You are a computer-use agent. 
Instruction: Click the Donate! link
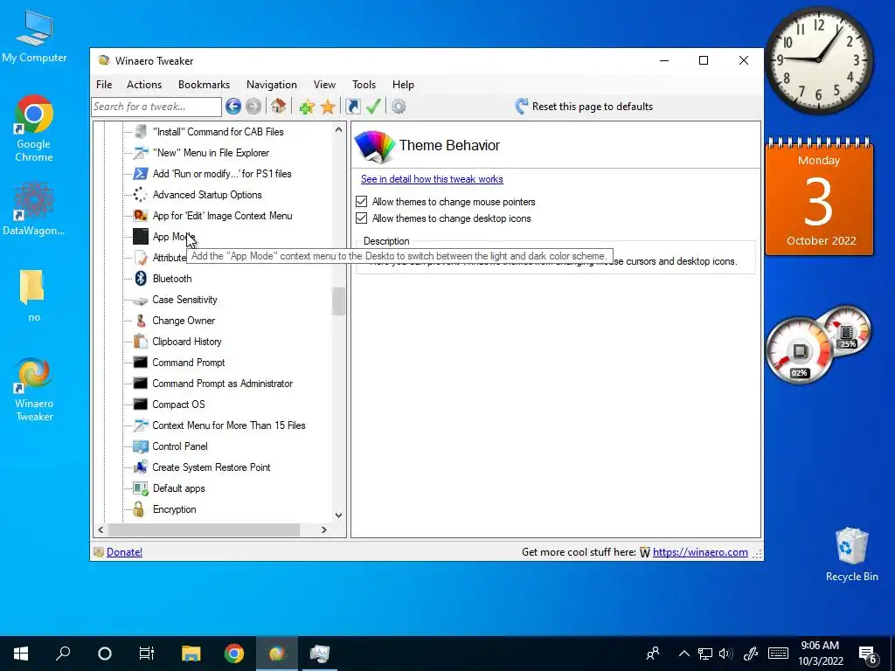124,552
